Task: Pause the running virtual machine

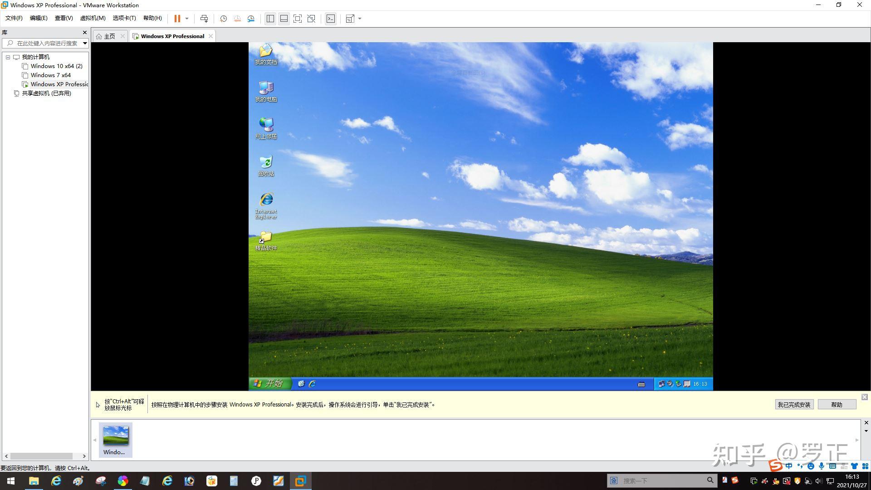Action: (177, 19)
